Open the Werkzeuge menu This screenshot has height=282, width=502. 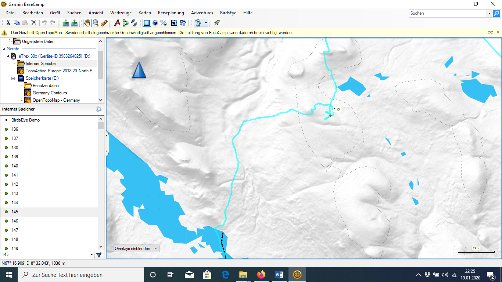coord(121,13)
